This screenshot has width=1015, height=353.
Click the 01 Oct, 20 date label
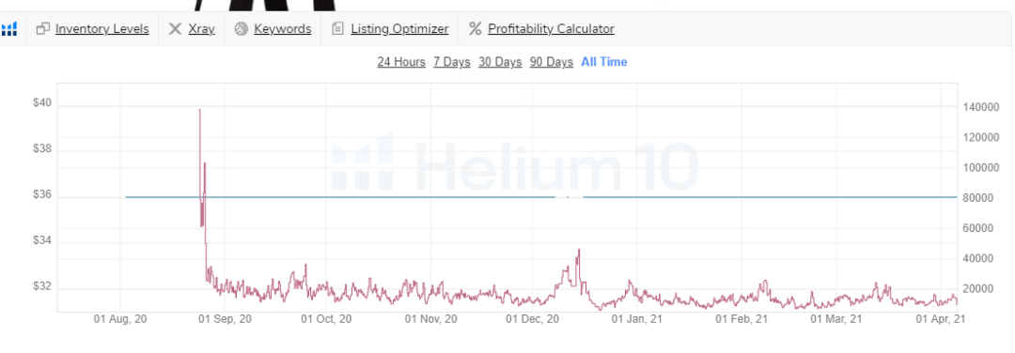[x=326, y=319]
